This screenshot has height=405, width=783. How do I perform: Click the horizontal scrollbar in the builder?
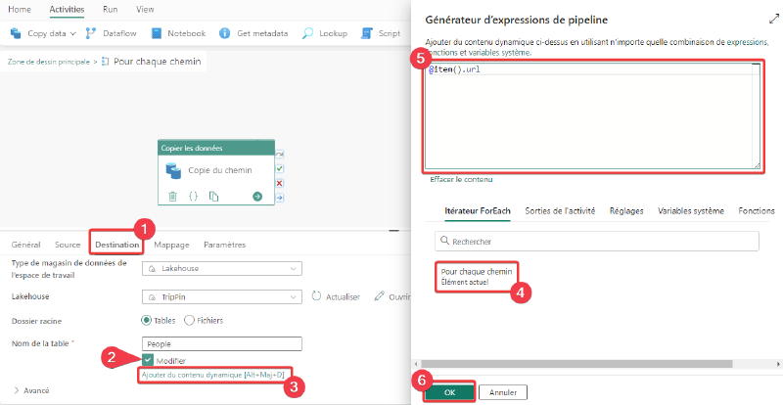click(576, 364)
